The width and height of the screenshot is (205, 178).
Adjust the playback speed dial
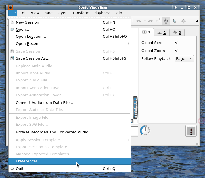tap(145, 130)
